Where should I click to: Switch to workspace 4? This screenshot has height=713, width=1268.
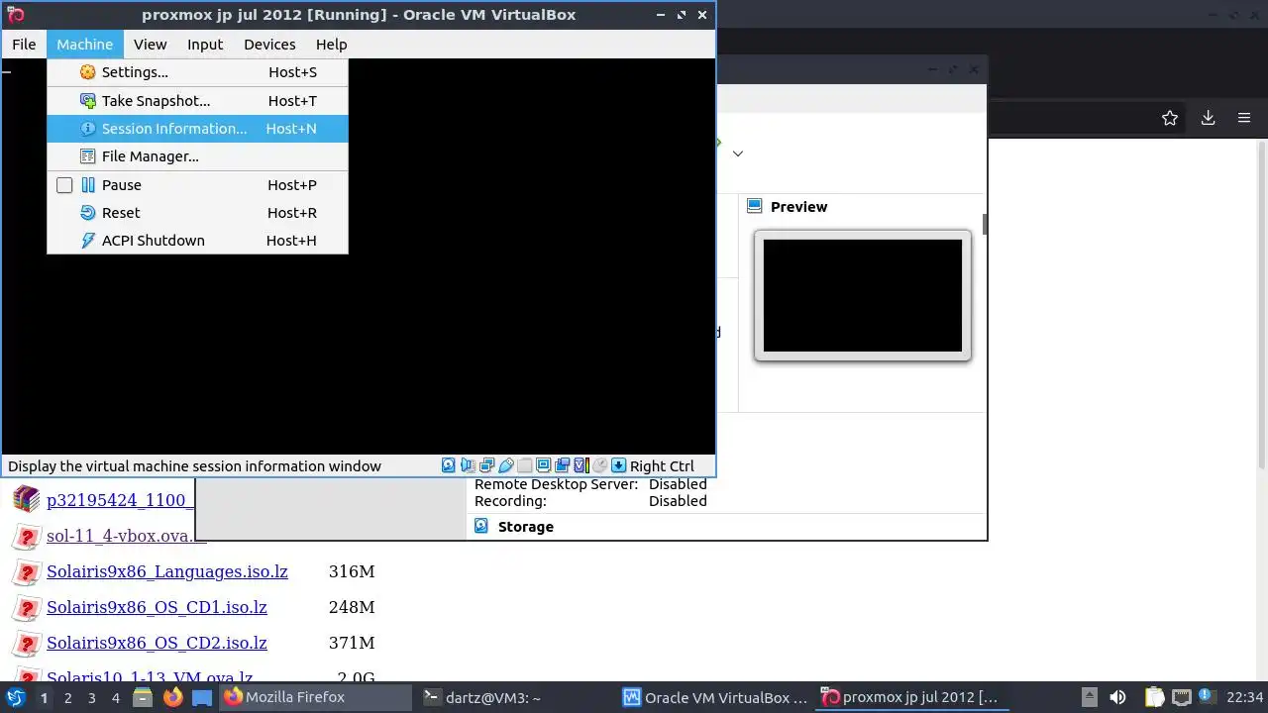[x=115, y=698]
